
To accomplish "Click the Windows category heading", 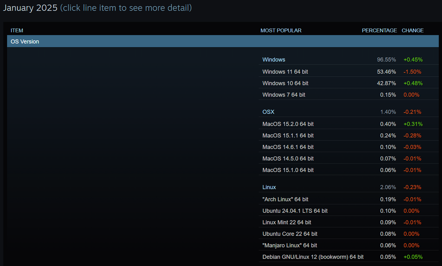I will tap(274, 60).
